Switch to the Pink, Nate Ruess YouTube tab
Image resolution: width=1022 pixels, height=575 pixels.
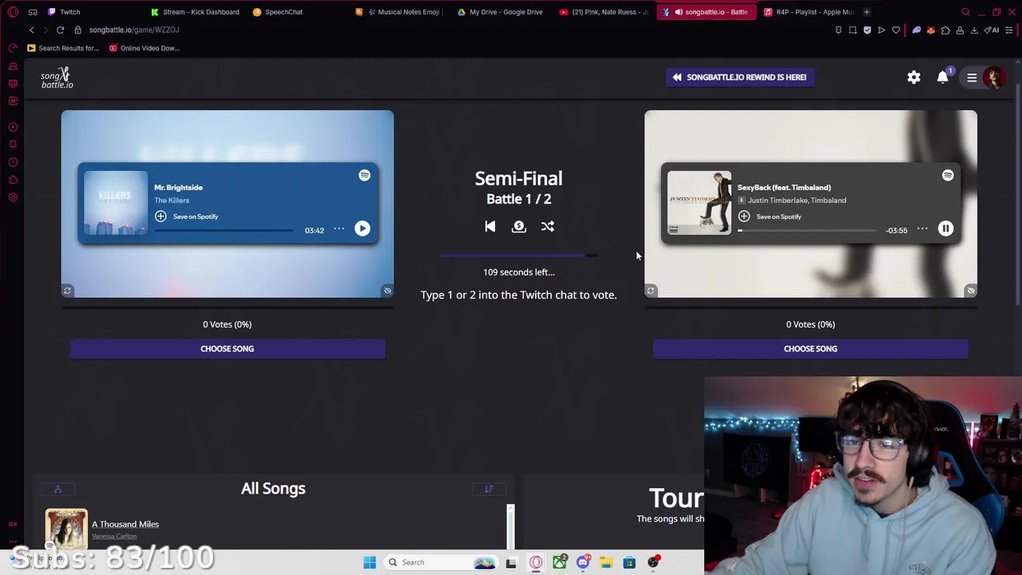click(604, 12)
